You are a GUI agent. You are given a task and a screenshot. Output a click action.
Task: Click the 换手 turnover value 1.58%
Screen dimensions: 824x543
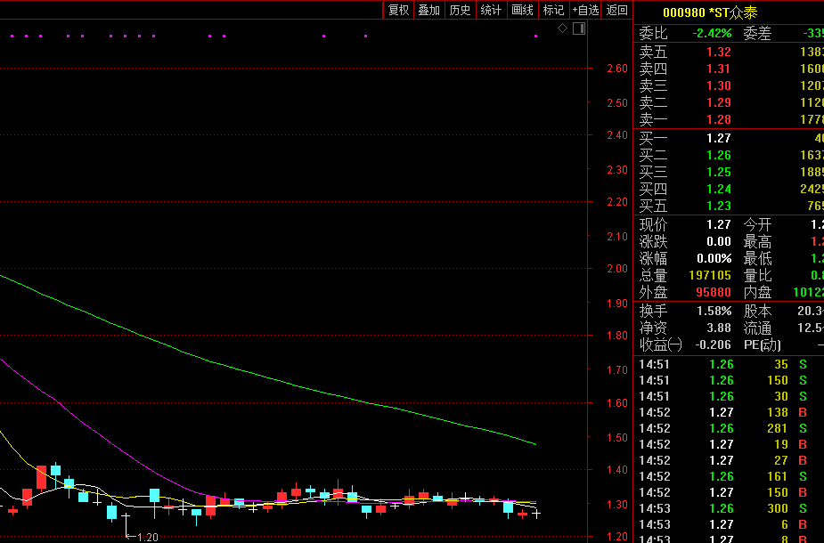(714, 311)
